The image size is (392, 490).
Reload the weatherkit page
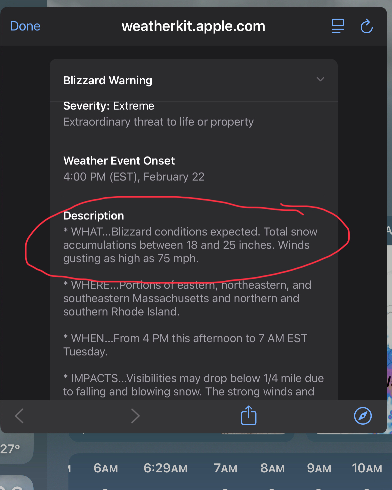pos(367,26)
